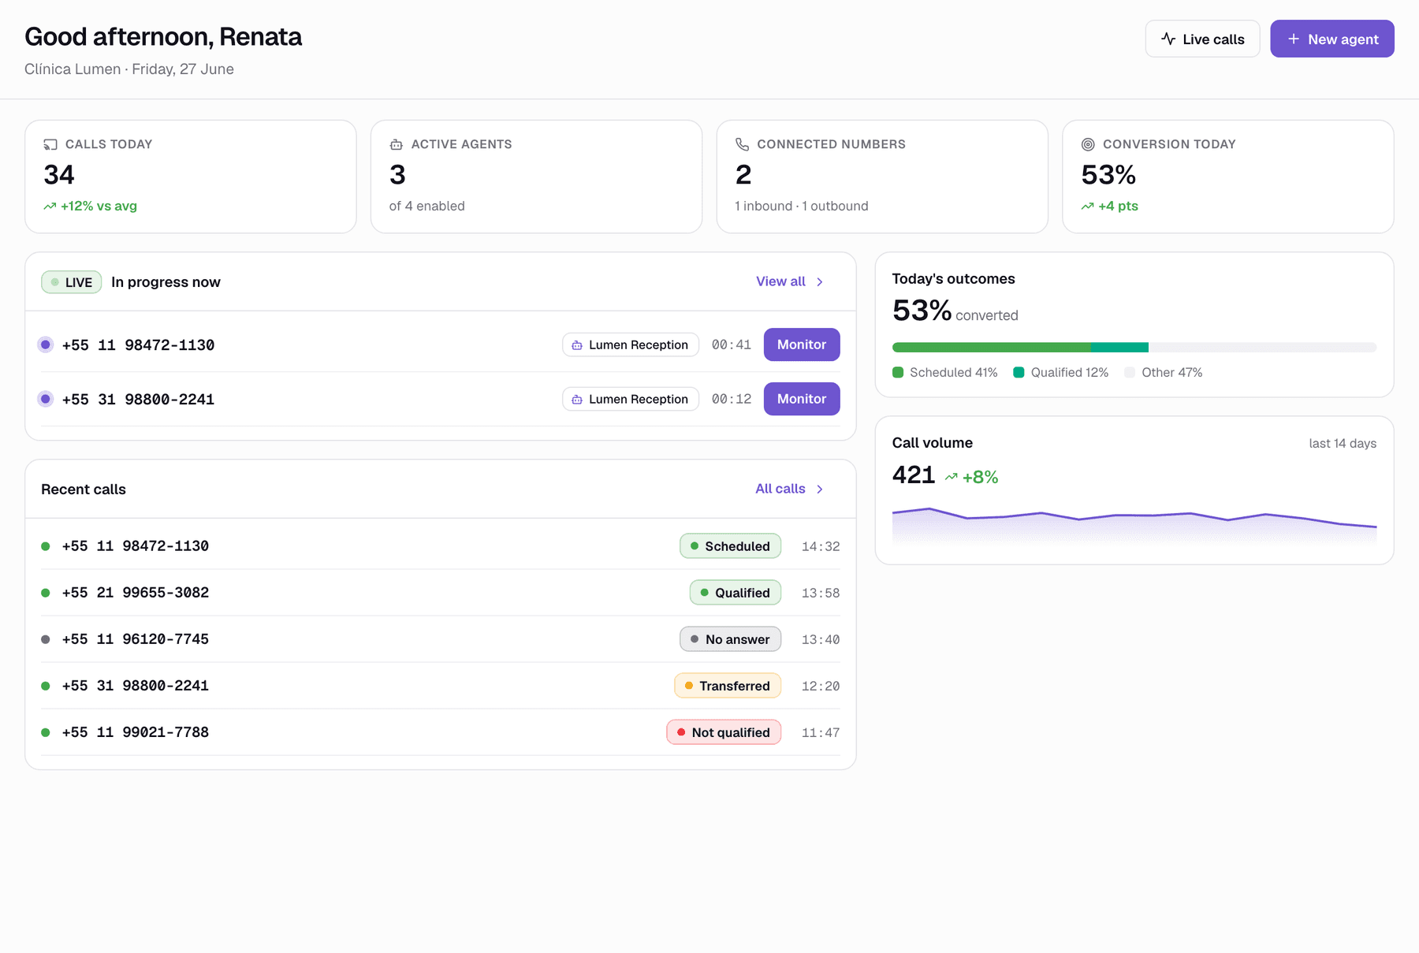Click Lumen Reception tag for 98472-1130 call
The image size is (1419, 953).
click(x=631, y=344)
